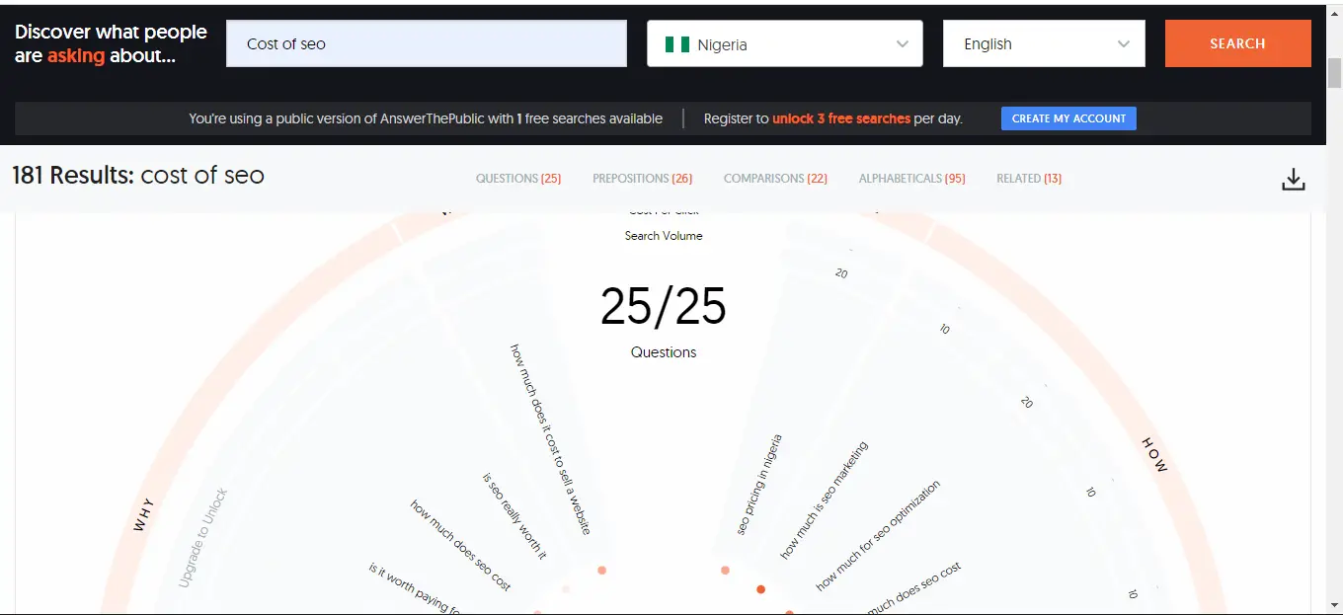Click CREATE MY ACCOUNT button
This screenshot has width=1343, height=615.
(1068, 118)
